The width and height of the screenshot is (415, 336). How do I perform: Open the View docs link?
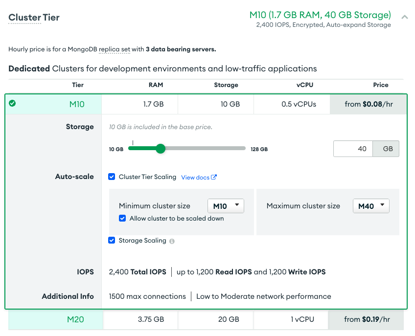tap(195, 177)
